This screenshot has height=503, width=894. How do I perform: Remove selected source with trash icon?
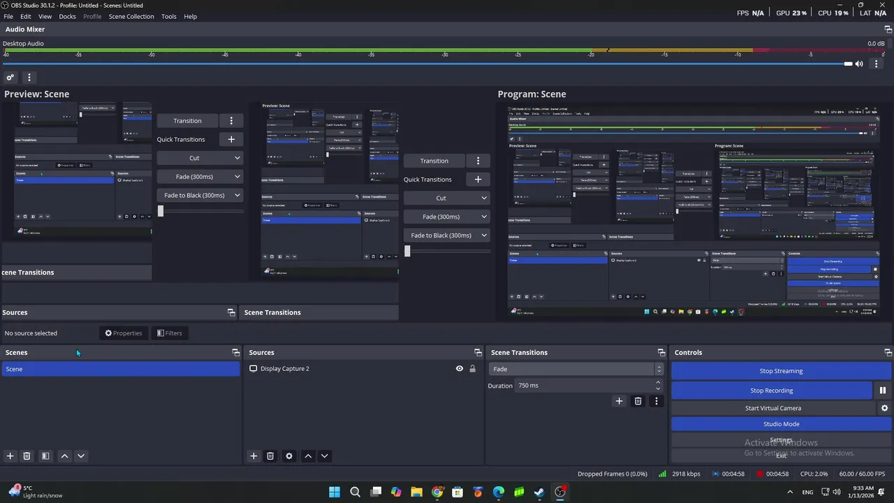[270, 456]
